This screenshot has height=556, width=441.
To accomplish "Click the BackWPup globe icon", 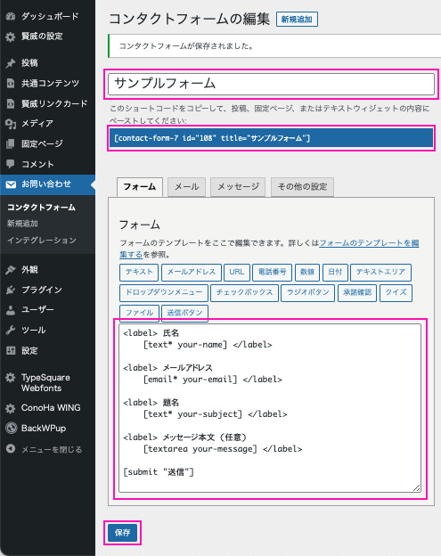I will [12, 428].
